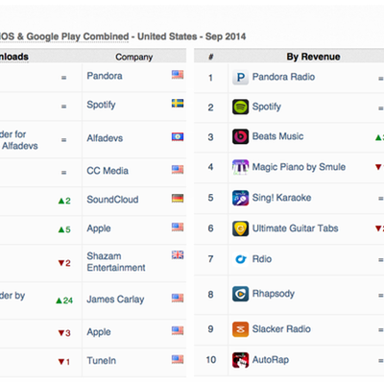384x384 pixels.
Task: Click the Company column header
Action: coord(134,57)
